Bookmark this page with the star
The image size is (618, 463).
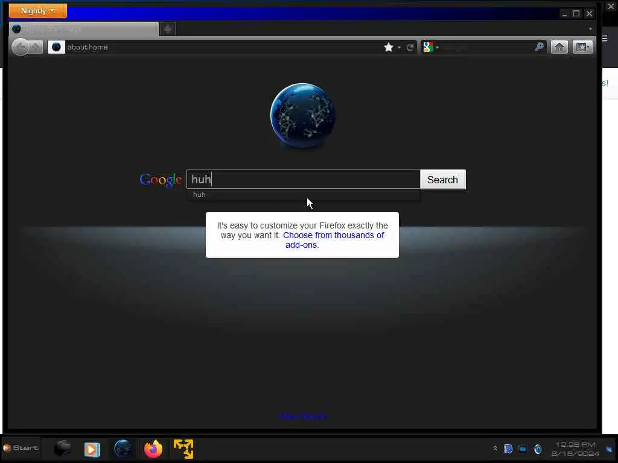389,47
